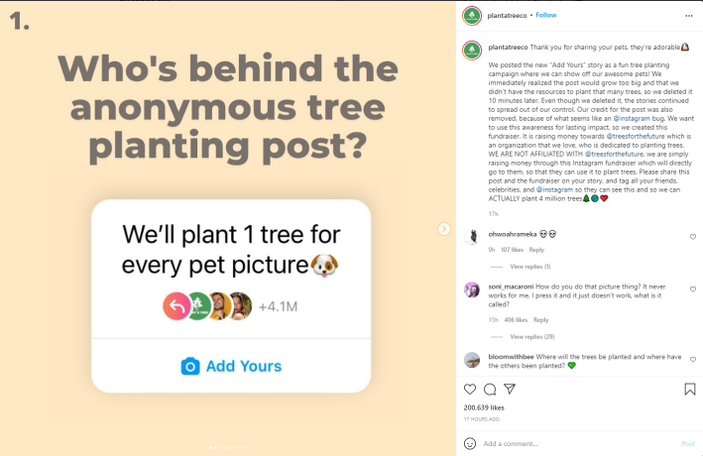Like ohwoahrameka's comment

coord(693,237)
